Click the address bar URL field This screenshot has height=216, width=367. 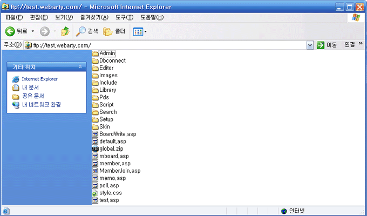(162, 45)
